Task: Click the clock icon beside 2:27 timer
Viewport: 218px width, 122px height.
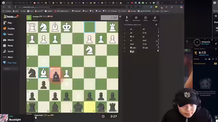Action: [103, 116]
